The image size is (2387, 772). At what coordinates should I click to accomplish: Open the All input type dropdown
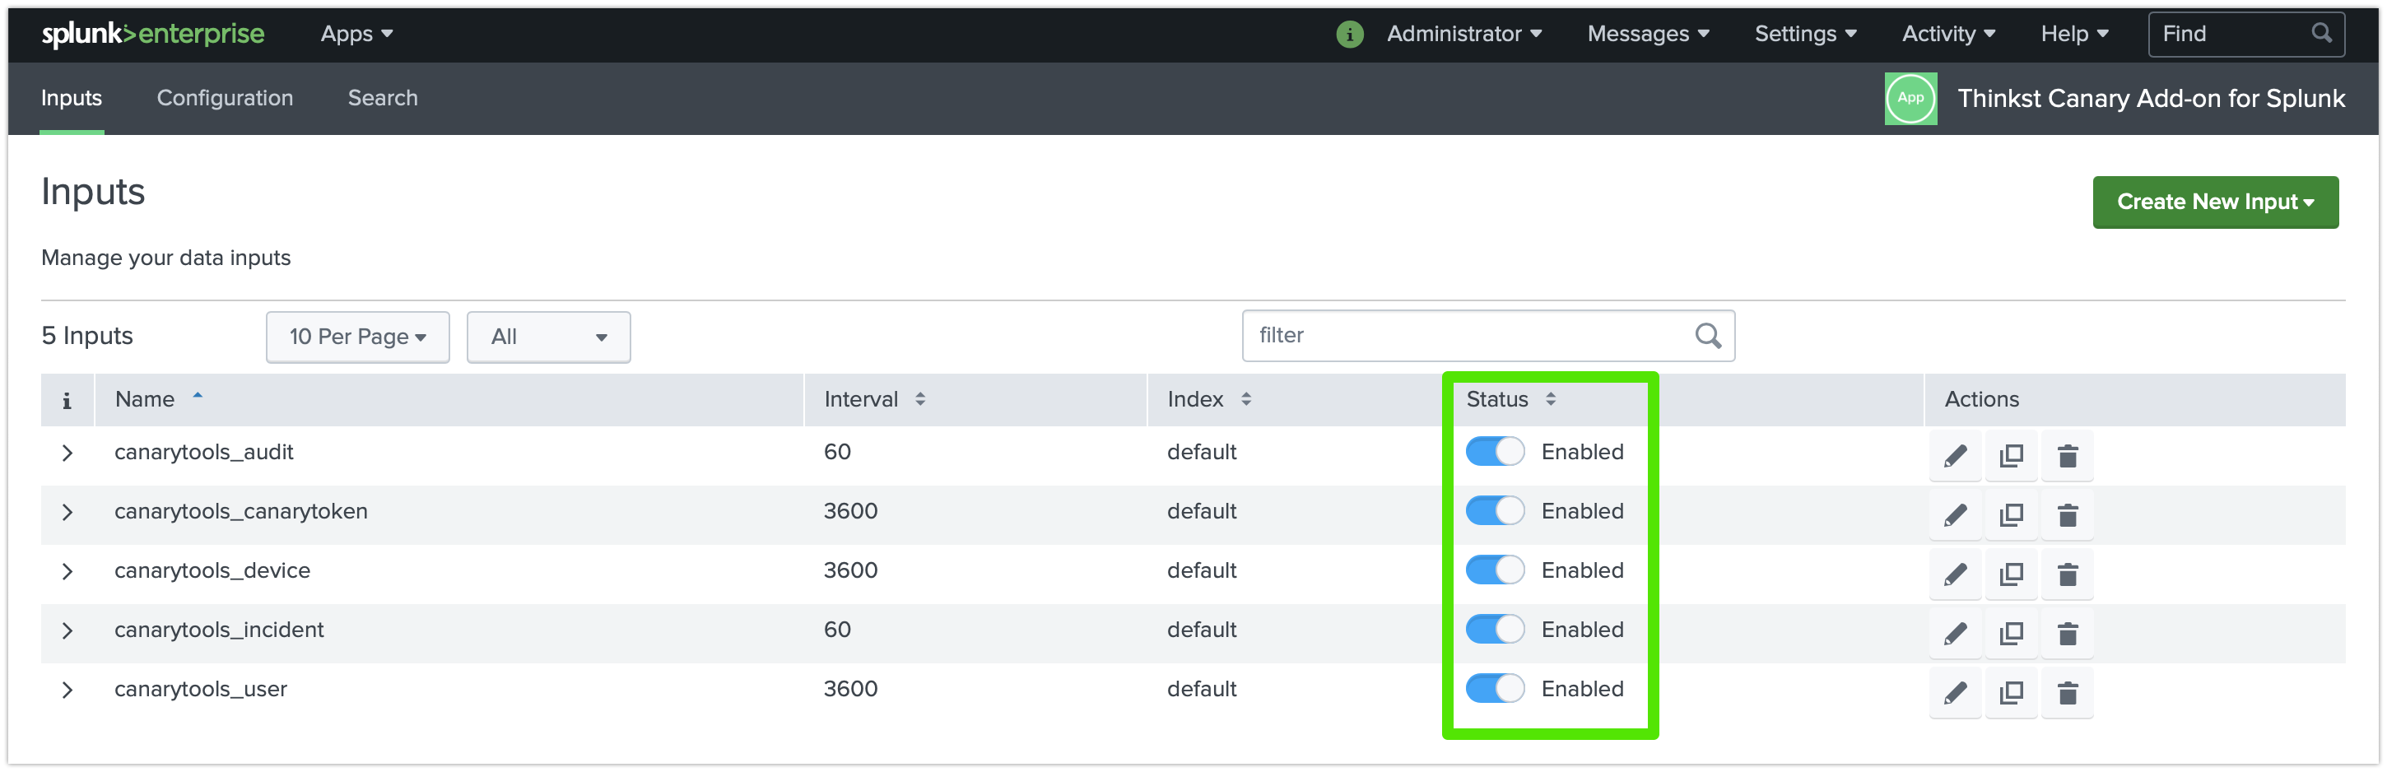548,337
